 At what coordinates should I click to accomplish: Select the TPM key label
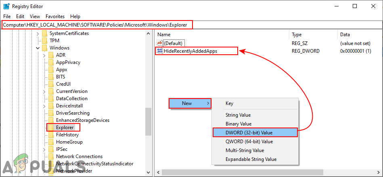pyautogui.click(x=54, y=41)
